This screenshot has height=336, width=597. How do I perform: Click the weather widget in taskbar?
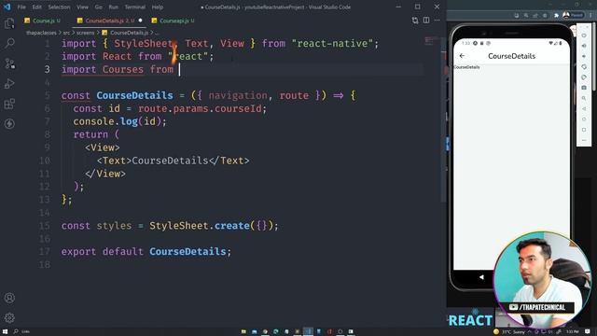click(509, 331)
